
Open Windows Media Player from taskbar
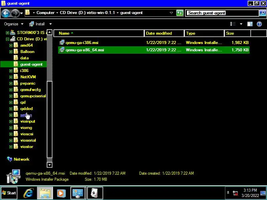pyautogui.click(x=61, y=193)
